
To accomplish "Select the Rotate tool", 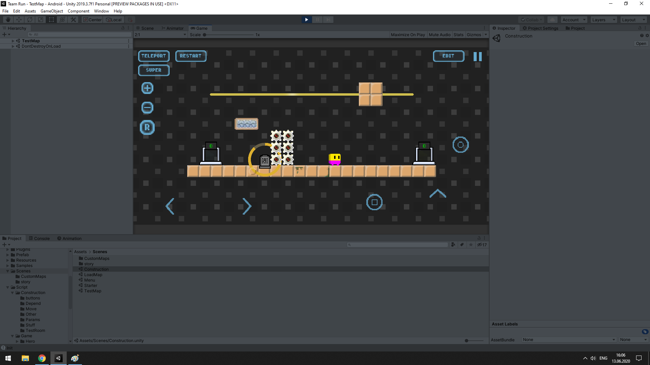I will tap(30, 20).
